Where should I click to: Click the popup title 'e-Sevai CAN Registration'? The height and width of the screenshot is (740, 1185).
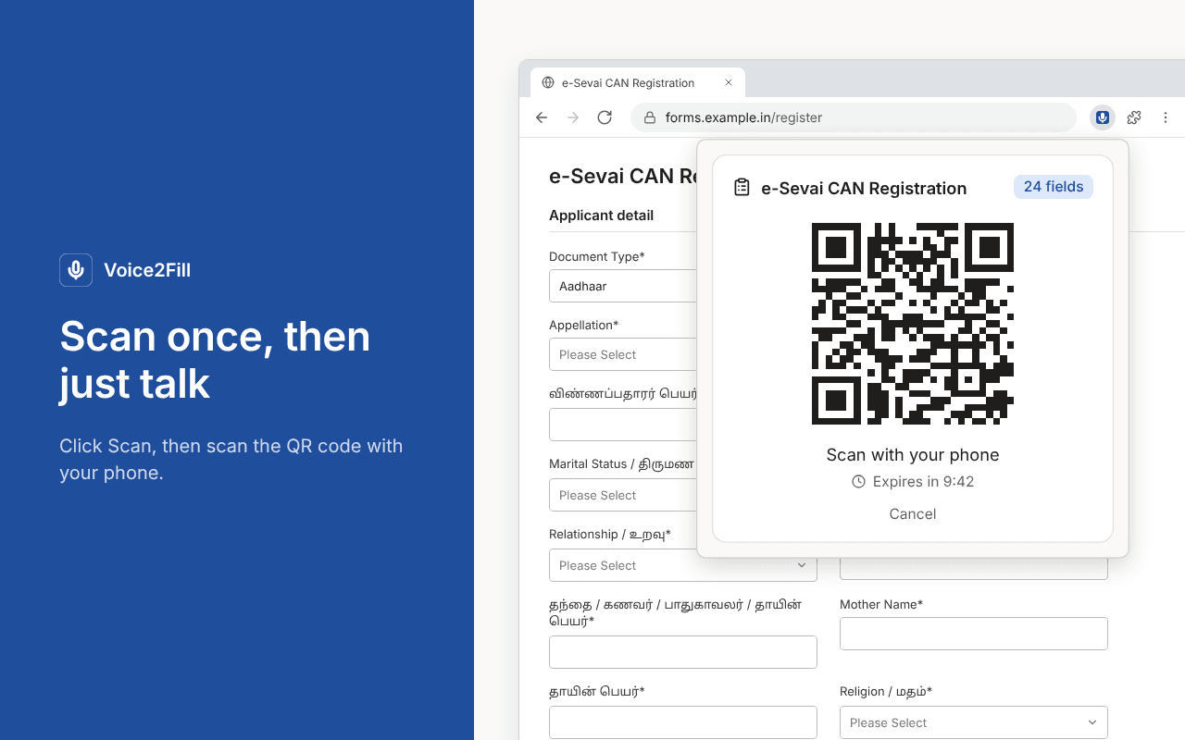click(864, 188)
